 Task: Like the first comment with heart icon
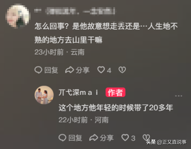101,70
